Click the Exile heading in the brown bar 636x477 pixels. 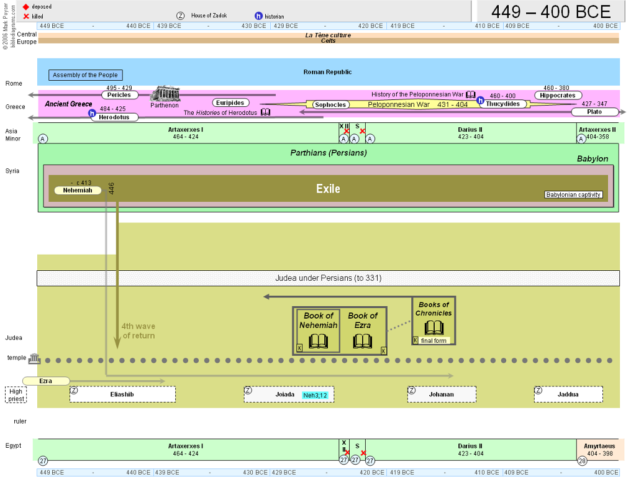click(328, 189)
